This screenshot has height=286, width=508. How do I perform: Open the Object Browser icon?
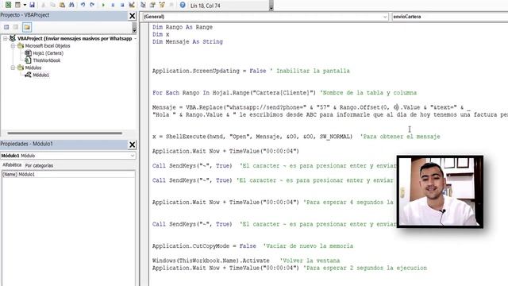pyautogui.click(x=162, y=5)
